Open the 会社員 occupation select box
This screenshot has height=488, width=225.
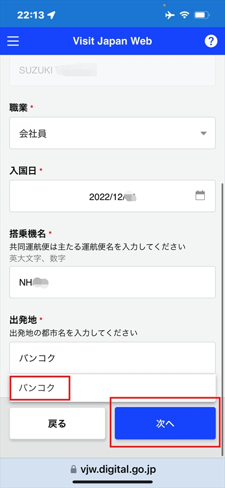pos(112,133)
